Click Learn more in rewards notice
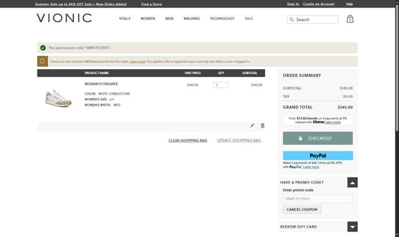Viewport: 399px width, 237px height. point(137,62)
